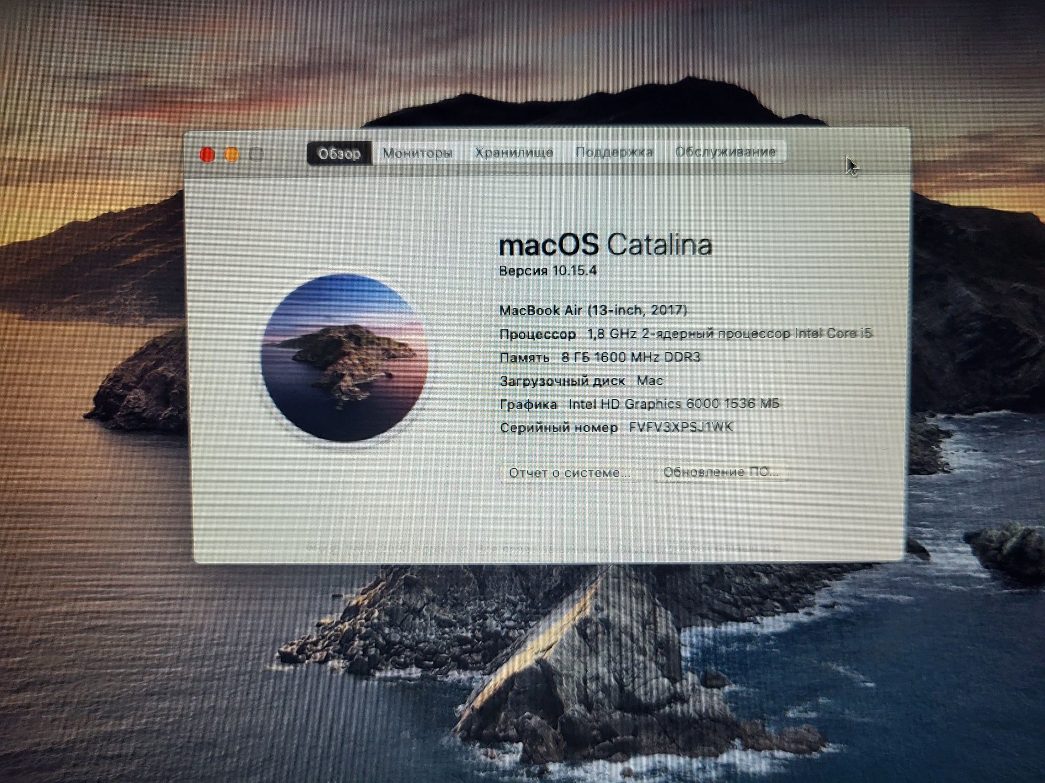Click the Загрузочный диск Mac line
The image size is (1045, 783).
[x=581, y=381]
